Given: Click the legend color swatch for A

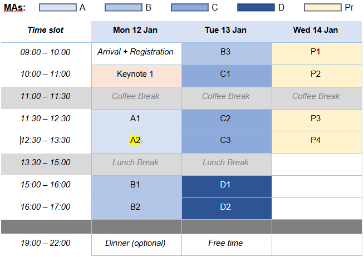Looking at the screenshot, I should (x=58, y=7).
